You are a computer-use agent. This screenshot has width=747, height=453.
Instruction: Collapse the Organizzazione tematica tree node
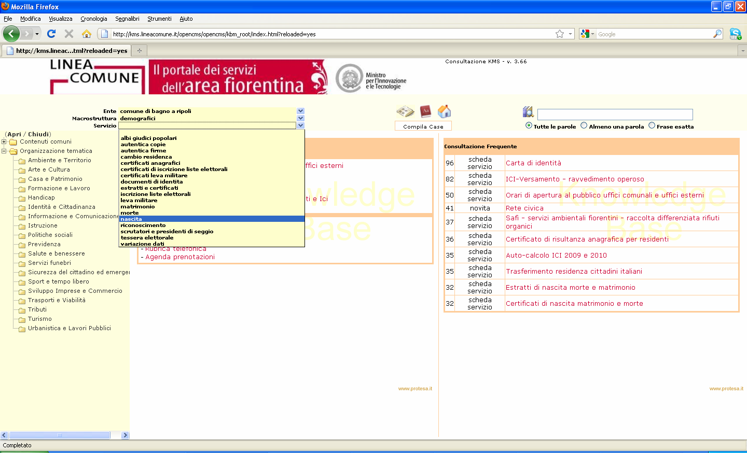coord(4,151)
